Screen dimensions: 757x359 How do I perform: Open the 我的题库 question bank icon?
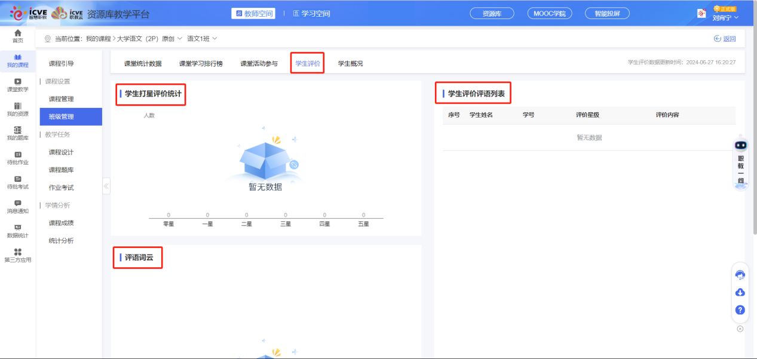tap(17, 133)
